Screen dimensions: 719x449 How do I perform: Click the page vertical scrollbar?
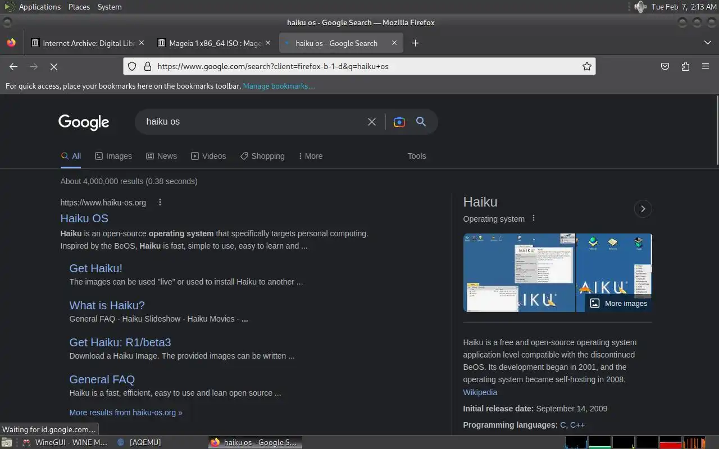(716, 130)
